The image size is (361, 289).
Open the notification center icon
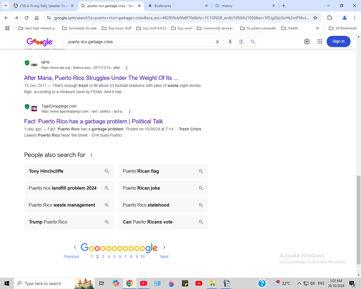pos(352,283)
